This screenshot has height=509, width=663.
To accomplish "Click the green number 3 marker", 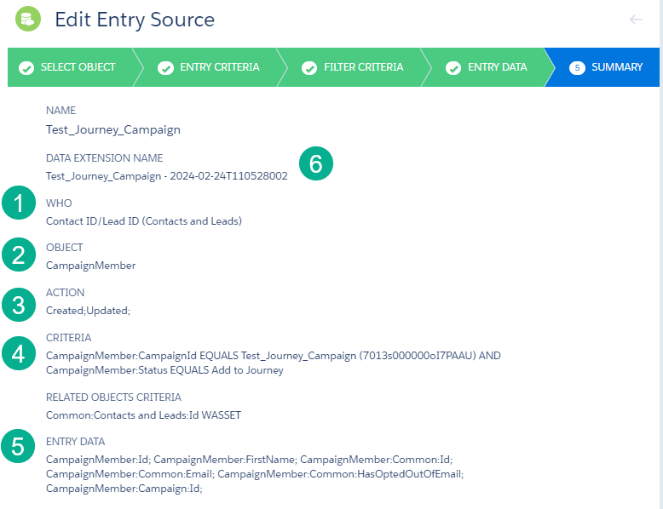I will (x=19, y=303).
